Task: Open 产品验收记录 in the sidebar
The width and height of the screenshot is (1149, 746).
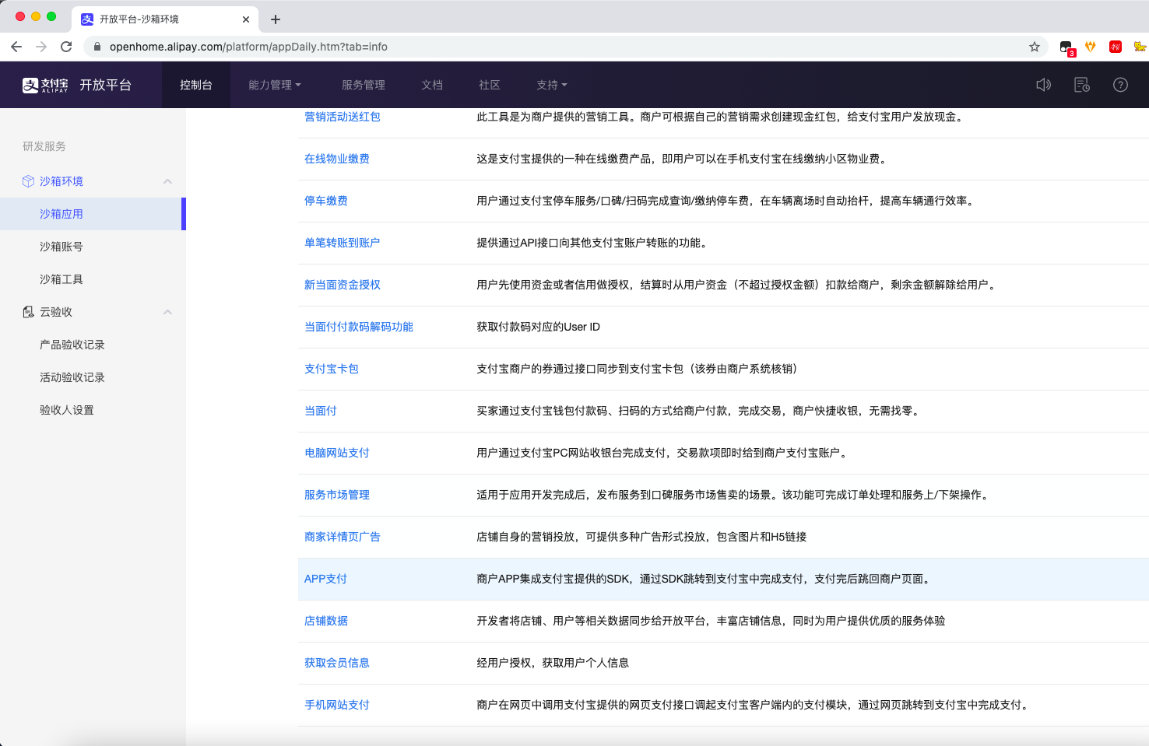Action: point(72,345)
